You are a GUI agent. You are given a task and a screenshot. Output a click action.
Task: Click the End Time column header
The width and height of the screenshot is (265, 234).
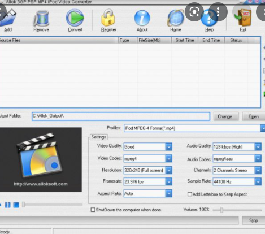[x=211, y=40]
